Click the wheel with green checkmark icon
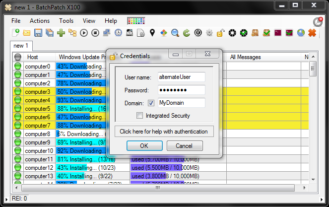Screen dimensions: 329x207 pyautogui.click(x=244, y=33)
